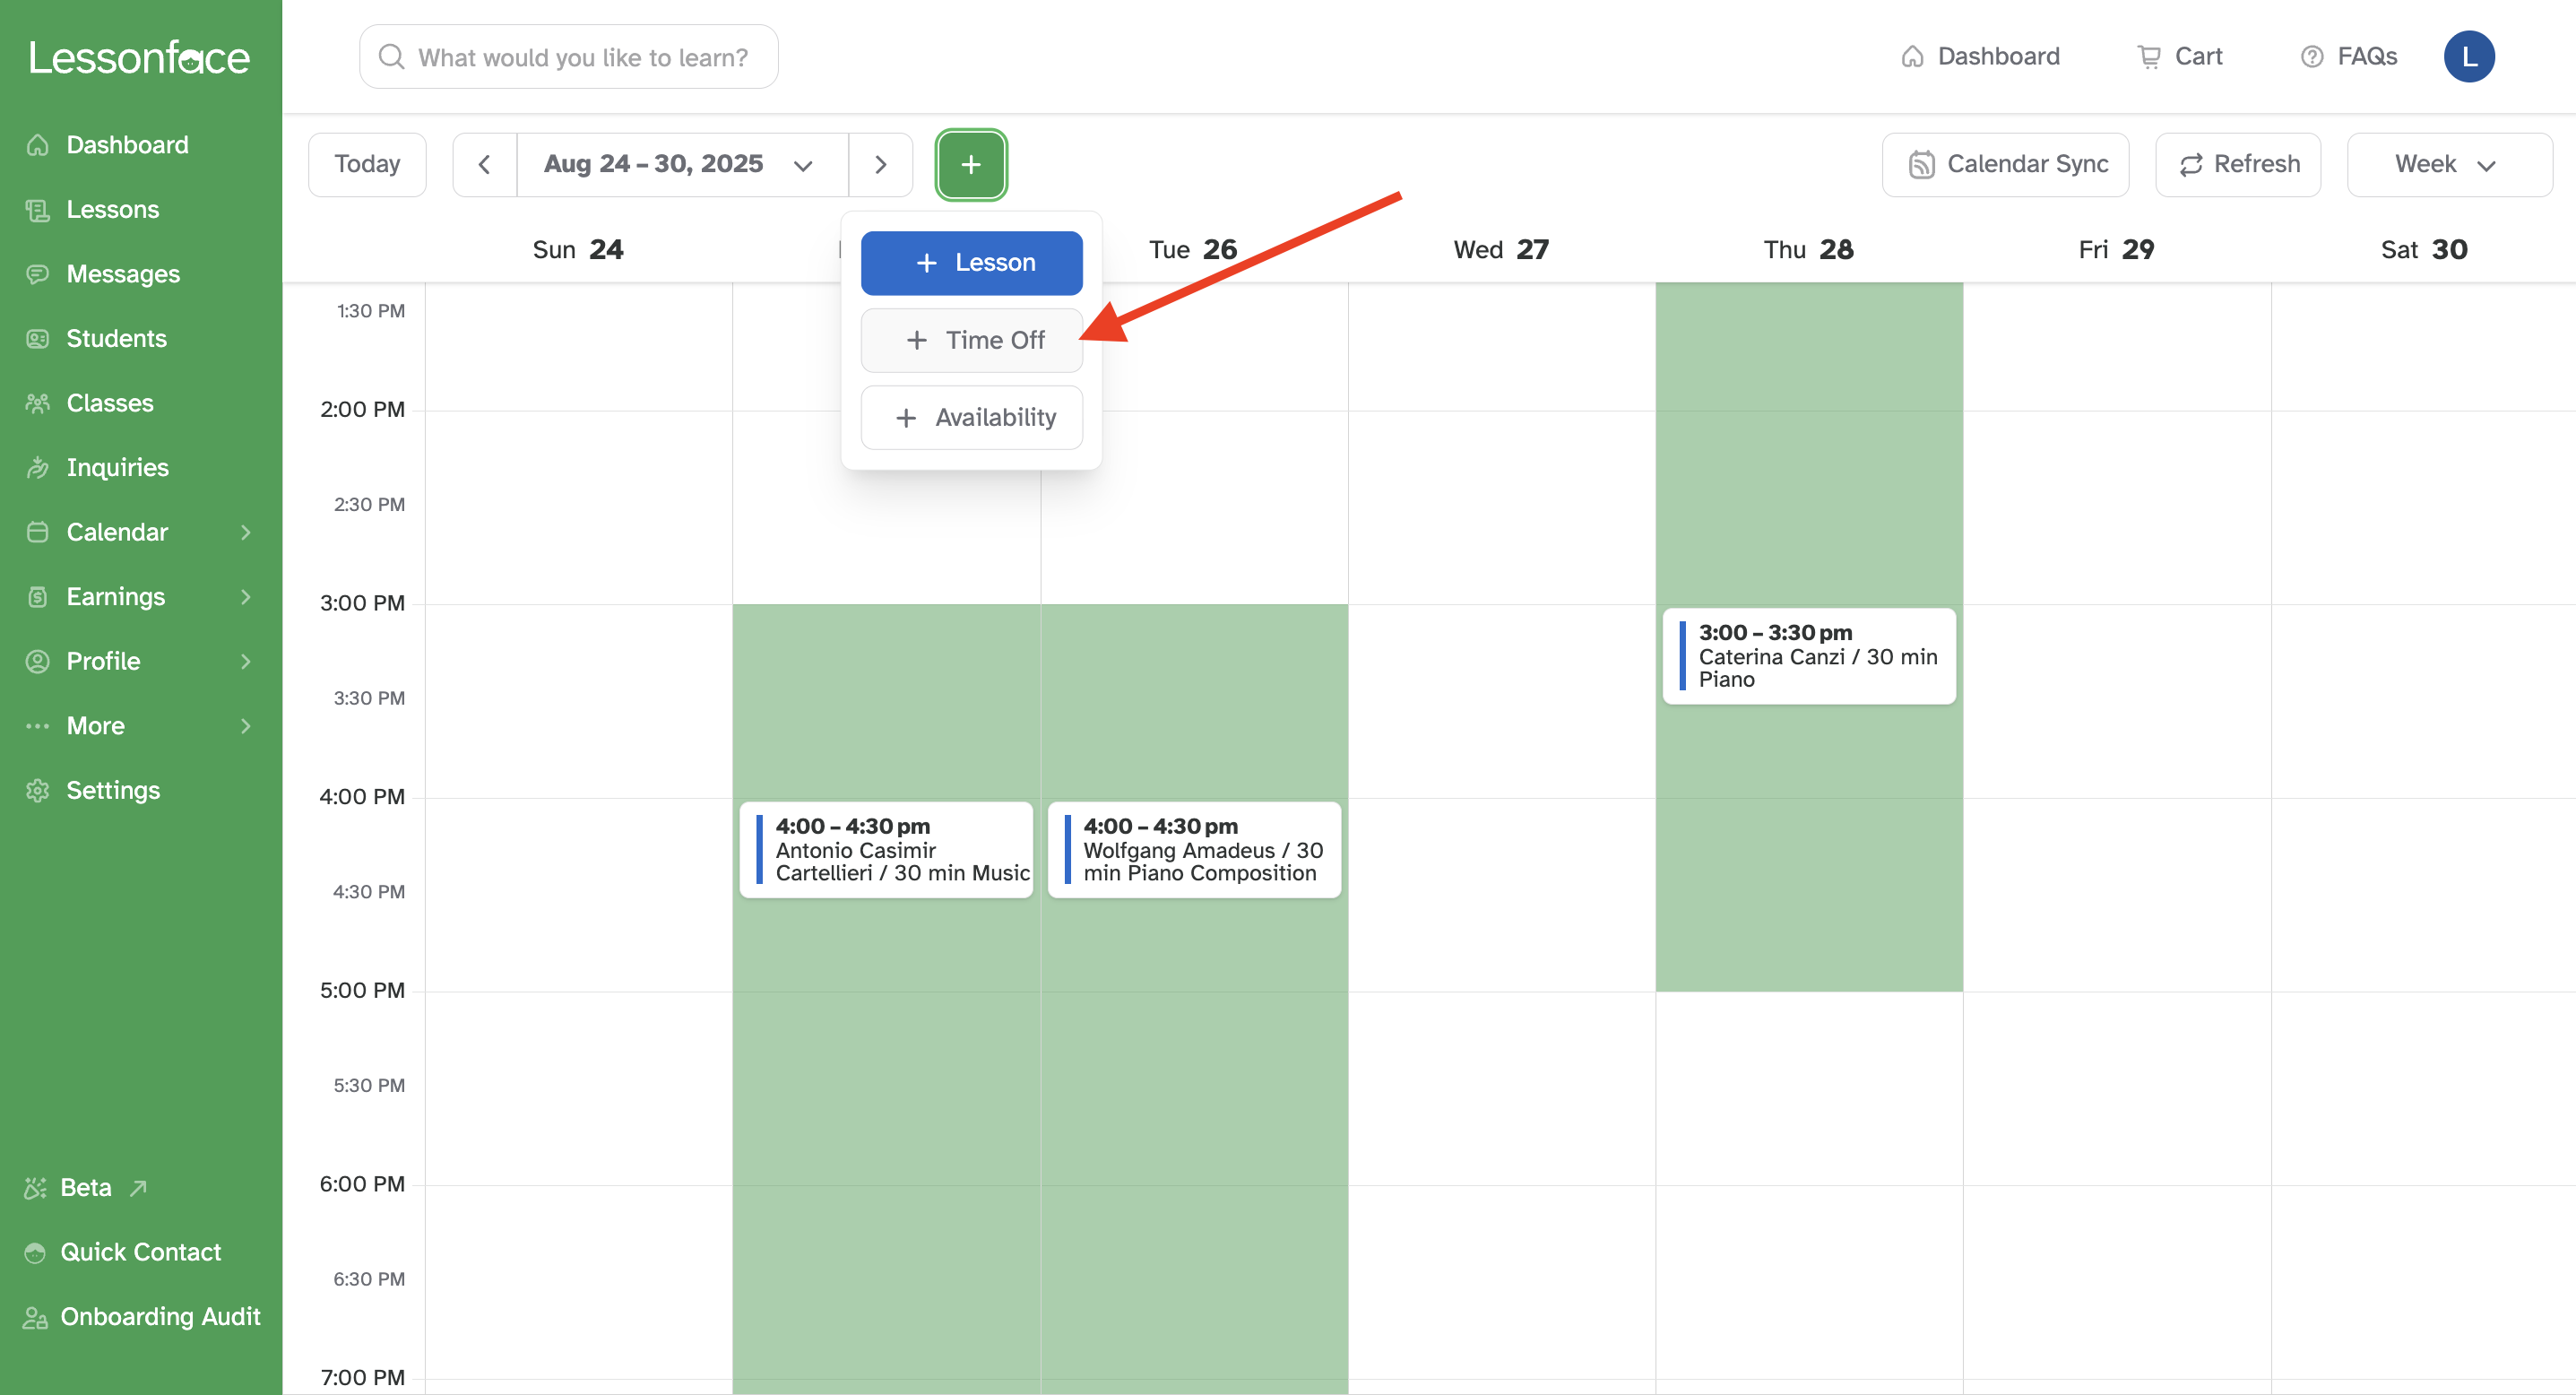Select Time Off from the popup menu

tap(971, 340)
